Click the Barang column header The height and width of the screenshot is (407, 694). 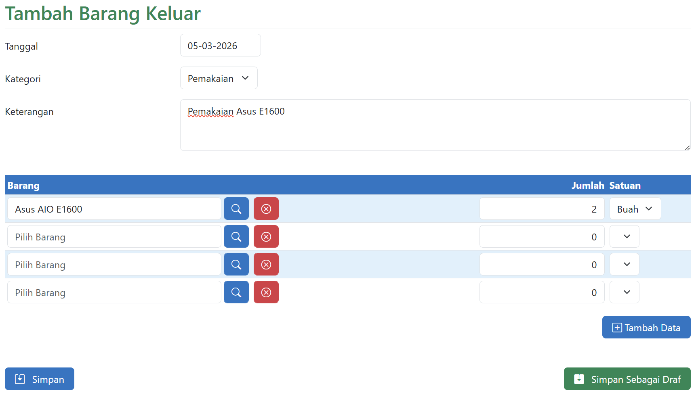[x=23, y=186]
